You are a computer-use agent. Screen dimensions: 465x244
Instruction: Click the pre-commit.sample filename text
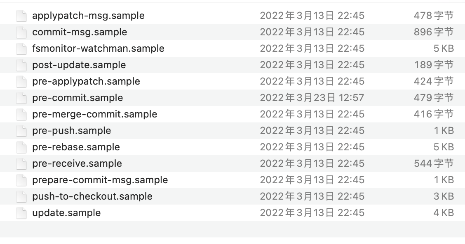click(77, 98)
